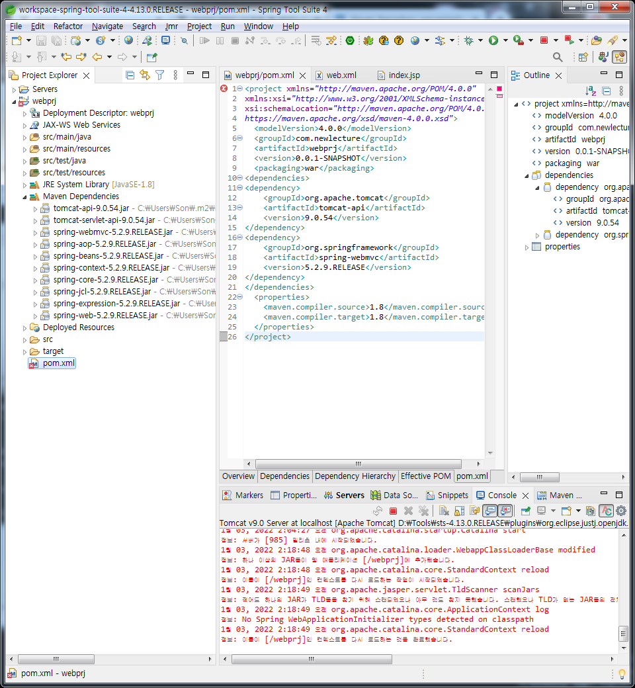Click Remove All Terminated Launches double-X icon
635x688 pixels.
click(423, 511)
